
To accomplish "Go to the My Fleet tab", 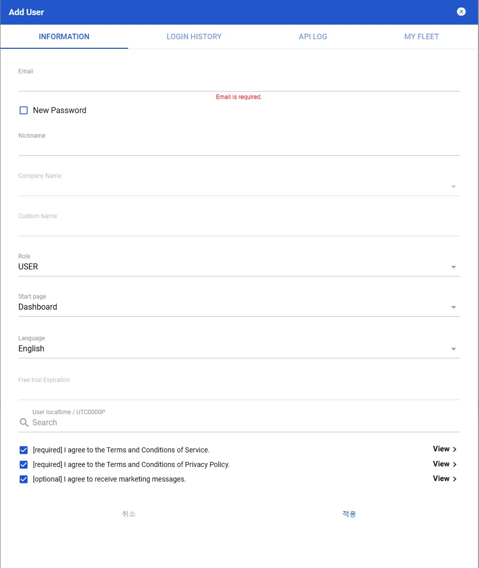I will (421, 37).
